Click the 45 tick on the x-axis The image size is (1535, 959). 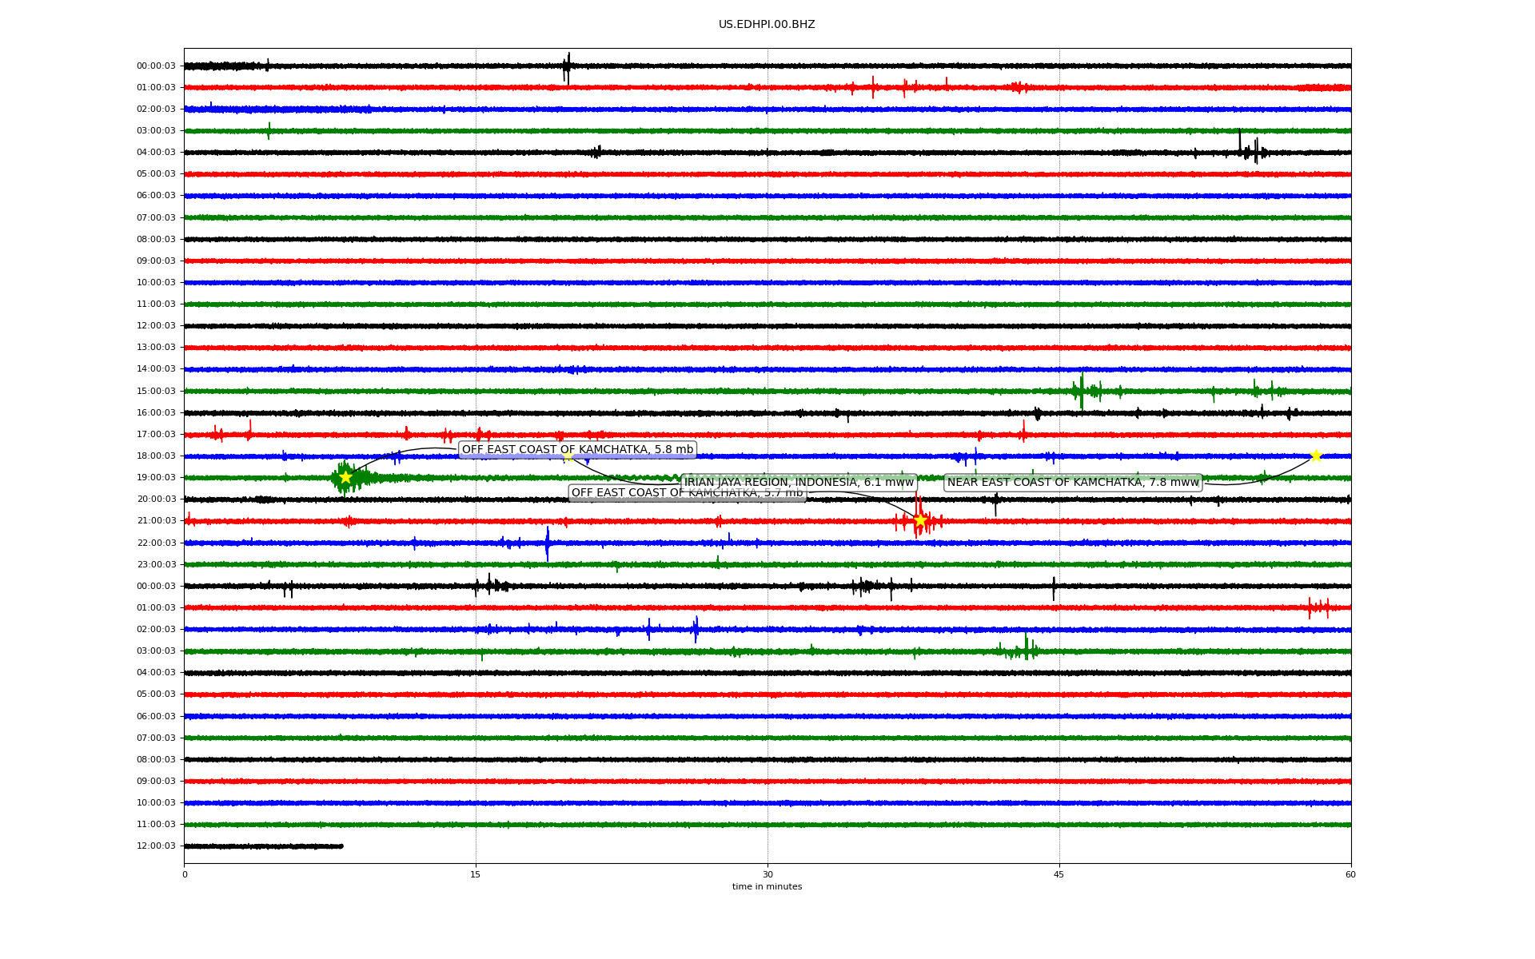coord(1059,874)
